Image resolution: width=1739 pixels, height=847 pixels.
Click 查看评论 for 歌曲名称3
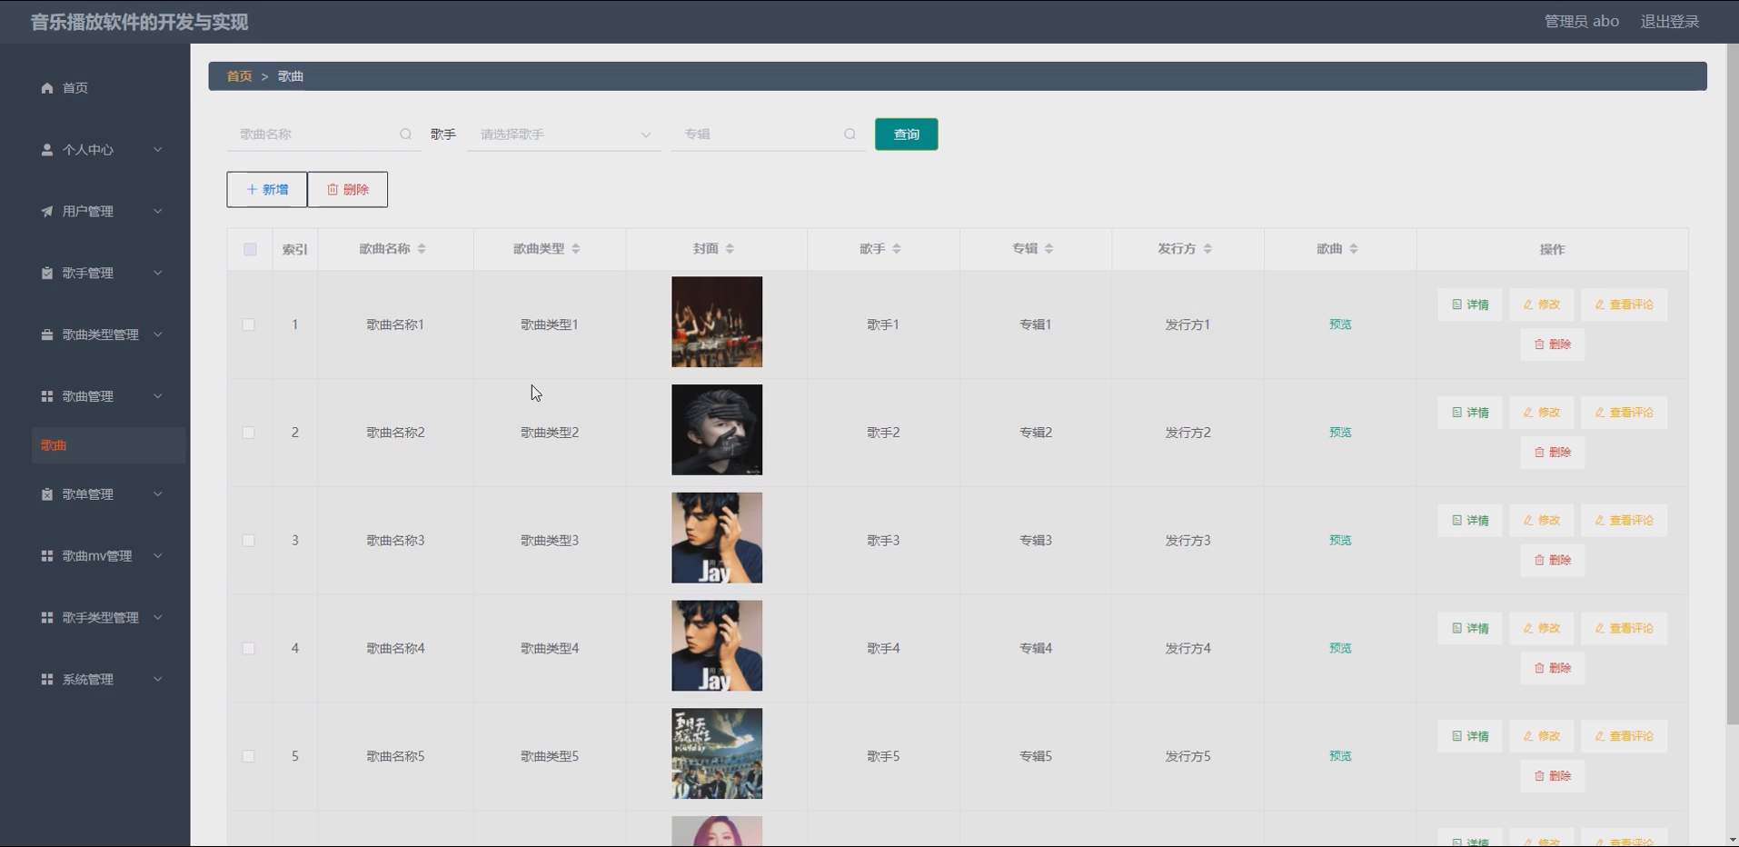click(x=1624, y=521)
